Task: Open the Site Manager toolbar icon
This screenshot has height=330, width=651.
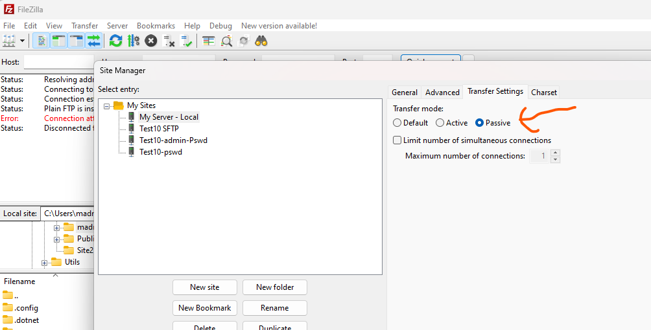Action: click(9, 41)
